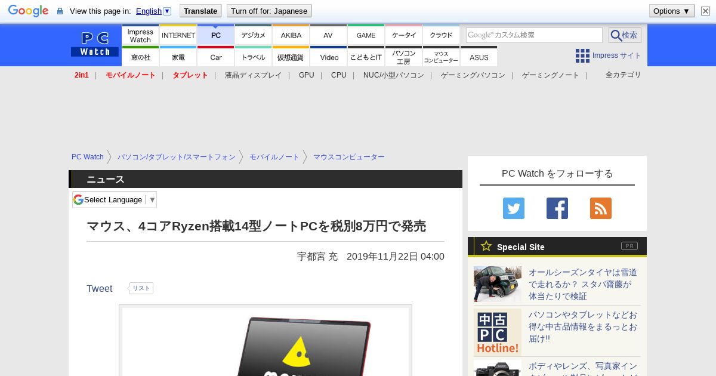The width and height of the screenshot is (716, 376).
Task: Open the ゲーミングパソコン category link
Action: 473,75
